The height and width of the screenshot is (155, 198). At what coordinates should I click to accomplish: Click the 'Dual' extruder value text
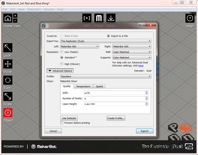149,71
